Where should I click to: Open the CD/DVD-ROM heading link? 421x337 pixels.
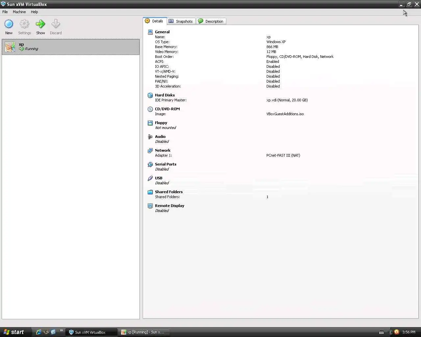tap(167, 109)
